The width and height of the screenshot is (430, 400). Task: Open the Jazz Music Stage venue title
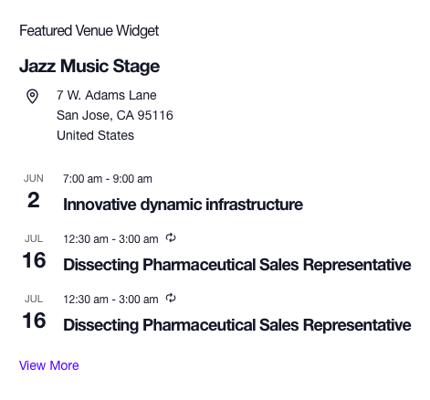coord(89,66)
